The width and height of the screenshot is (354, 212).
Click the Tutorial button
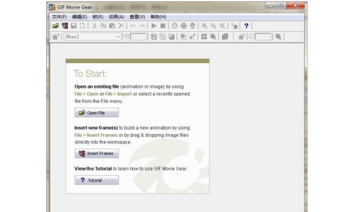[97, 180]
